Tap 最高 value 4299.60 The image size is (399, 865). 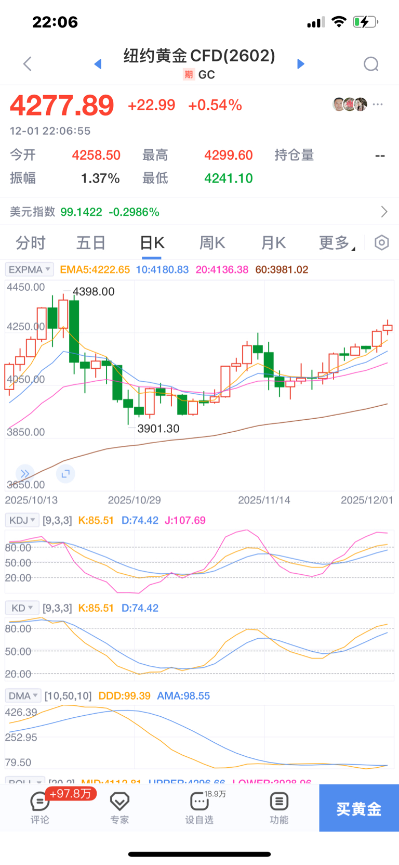point(229,155)
